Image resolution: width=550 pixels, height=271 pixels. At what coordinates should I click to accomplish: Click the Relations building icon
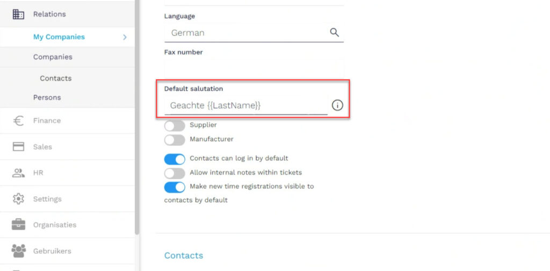click(18, 14)
